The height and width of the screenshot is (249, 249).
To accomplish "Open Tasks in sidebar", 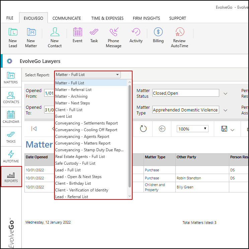I will tap(11, 137).
